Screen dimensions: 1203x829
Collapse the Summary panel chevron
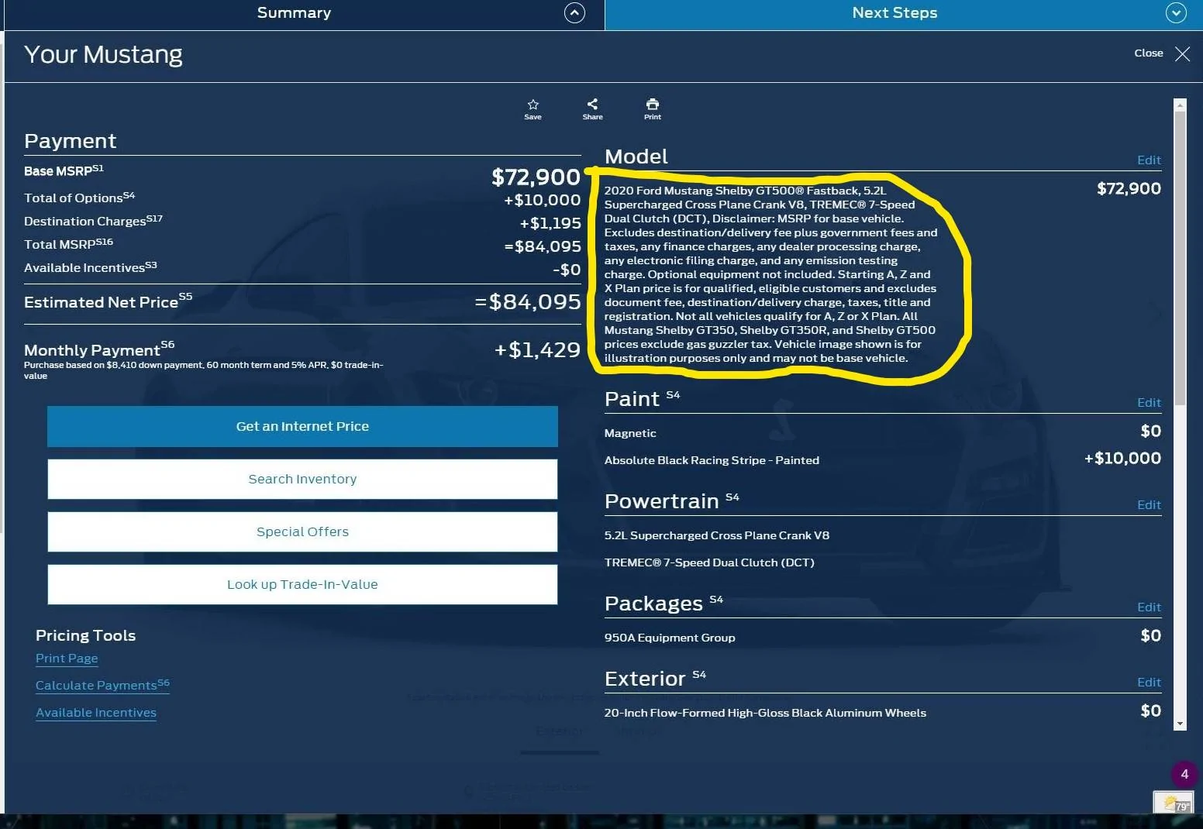574,12
